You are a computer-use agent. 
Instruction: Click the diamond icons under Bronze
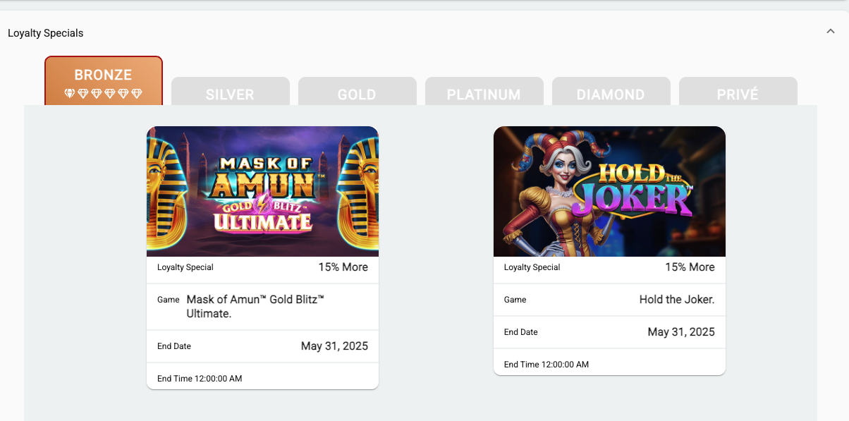pyautogui.click(x=103, y=93)
